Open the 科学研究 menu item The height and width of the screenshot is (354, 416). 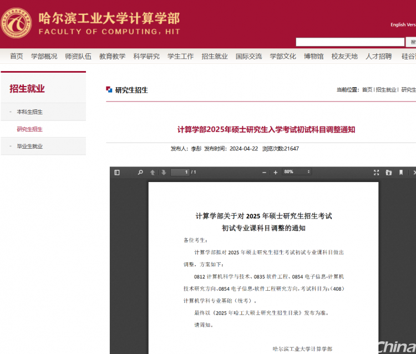pyautogui.click(x=146, y=56)
